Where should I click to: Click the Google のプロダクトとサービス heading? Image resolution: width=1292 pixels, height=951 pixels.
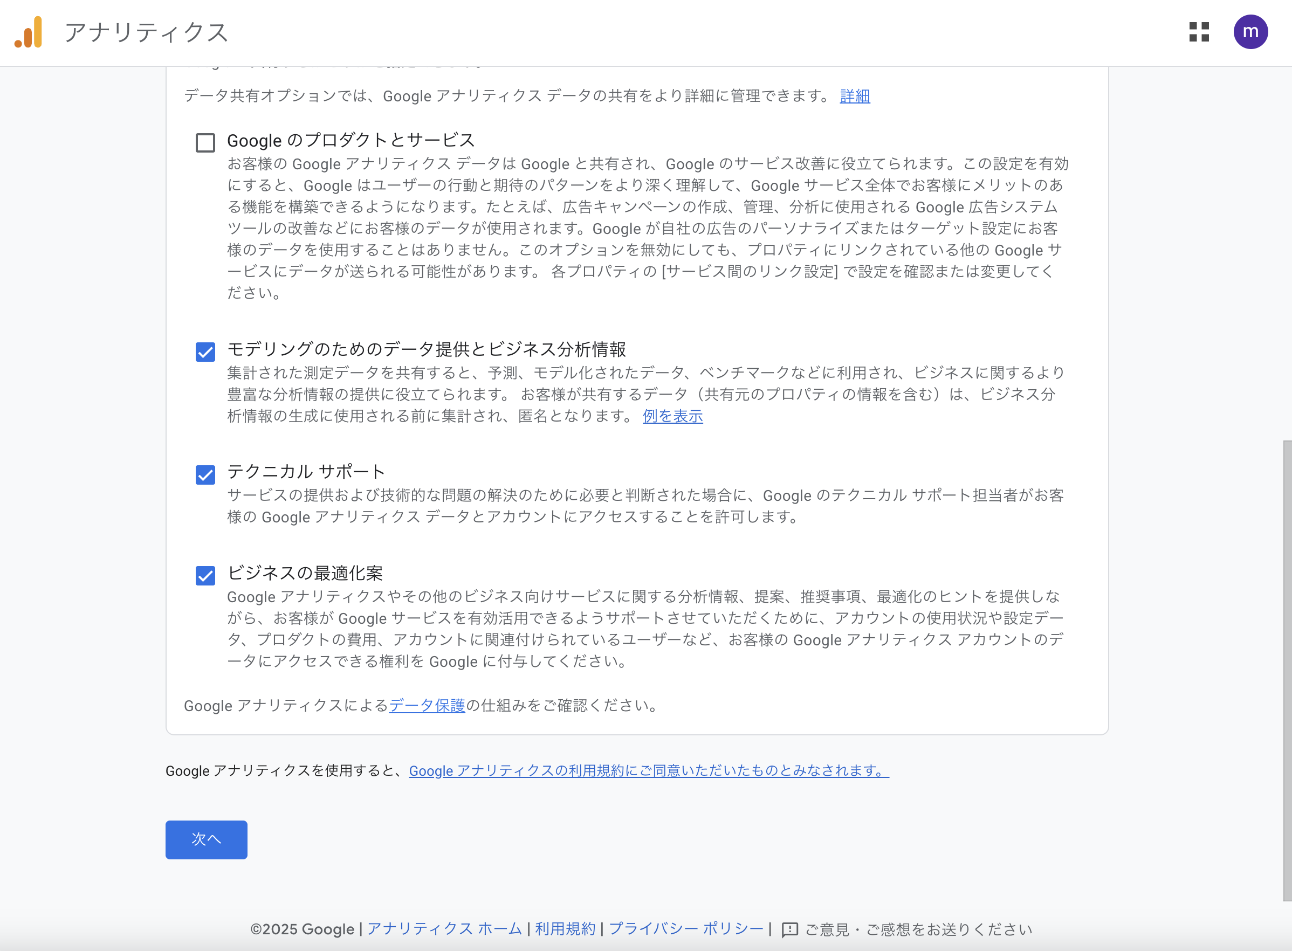tap(351, 140)
